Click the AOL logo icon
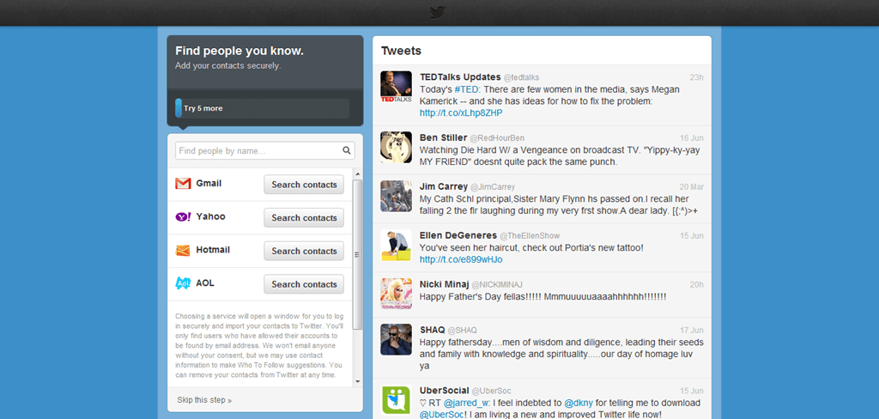The height and width of the screenshot is (419, 879). click(x=184, y=283)
